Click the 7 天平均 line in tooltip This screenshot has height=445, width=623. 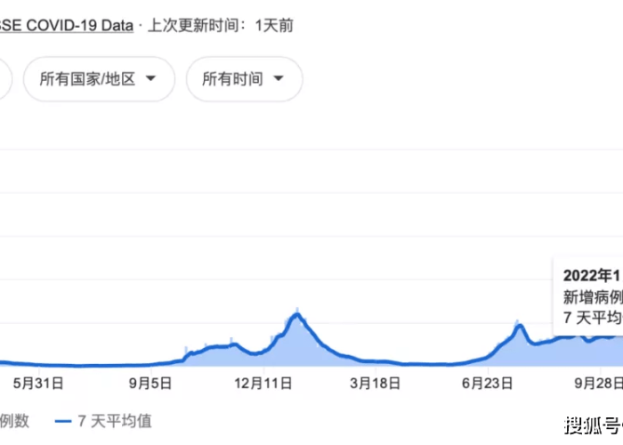click(x=593, y=318)
